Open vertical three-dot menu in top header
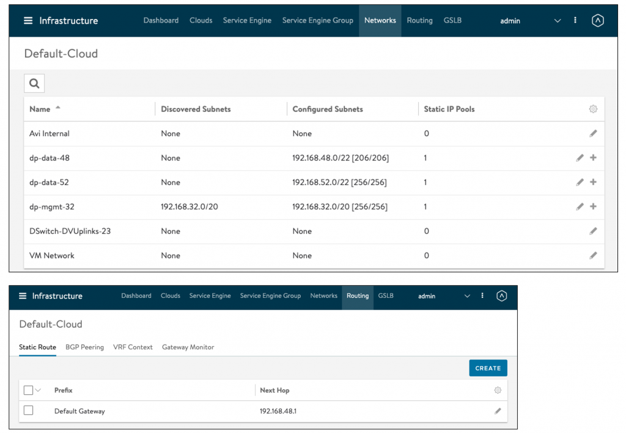Image resolution: width=626 pixels, height=434 pixels. click(575, 21)
